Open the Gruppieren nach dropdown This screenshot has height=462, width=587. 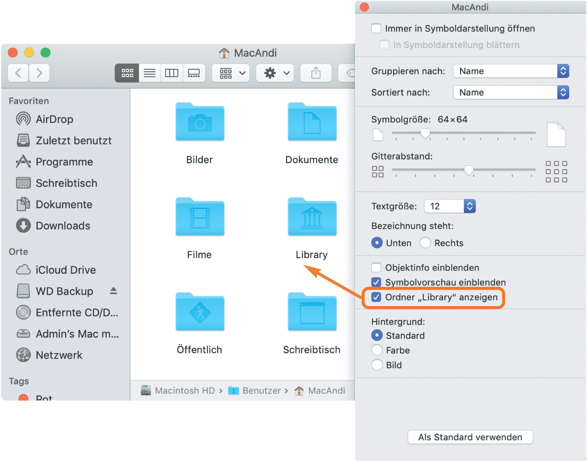point(511,71)
